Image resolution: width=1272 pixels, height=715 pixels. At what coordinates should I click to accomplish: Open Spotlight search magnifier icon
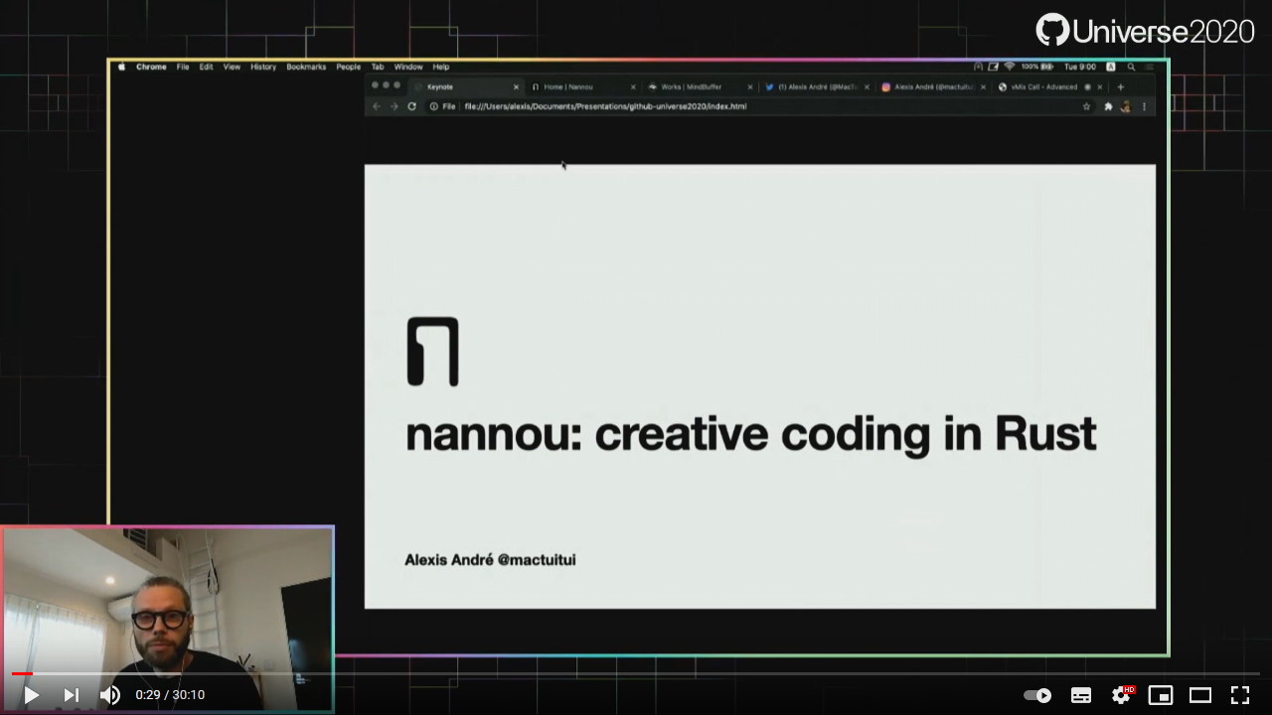click(x=1131, y=67)
